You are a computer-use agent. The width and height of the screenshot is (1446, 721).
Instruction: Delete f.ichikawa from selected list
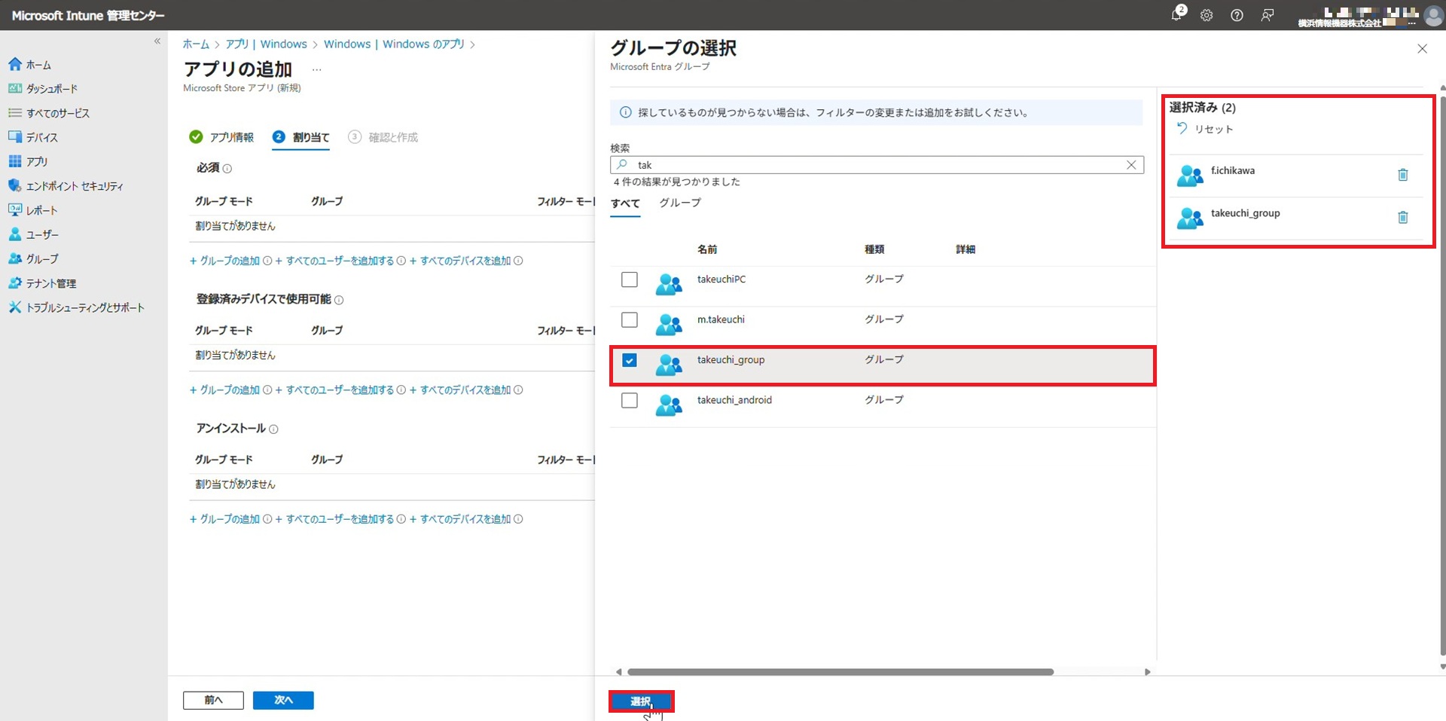coord(1402,175)
